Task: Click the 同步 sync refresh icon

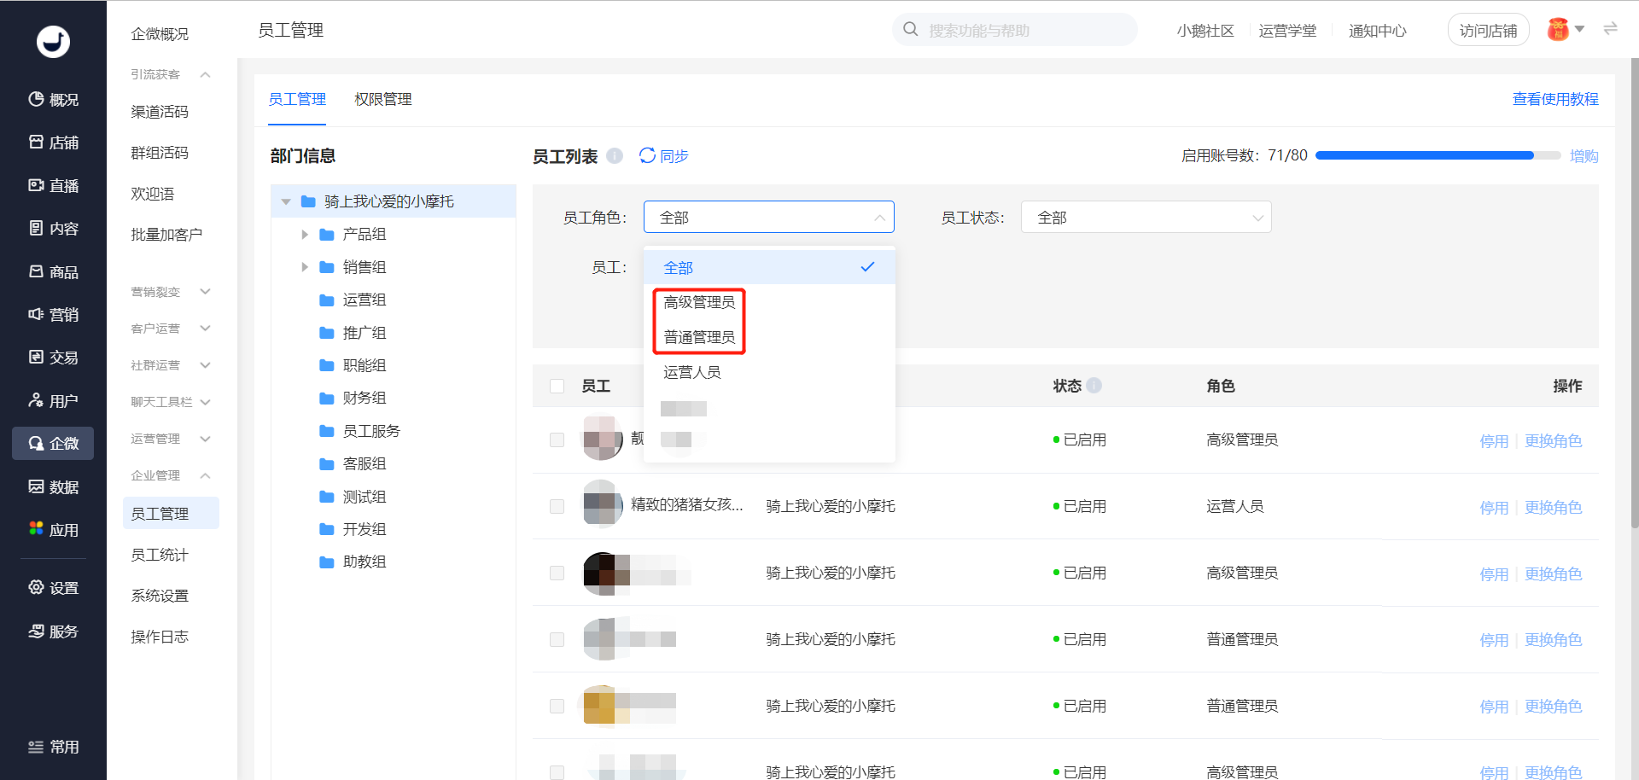Action: [x=647, y=155]
